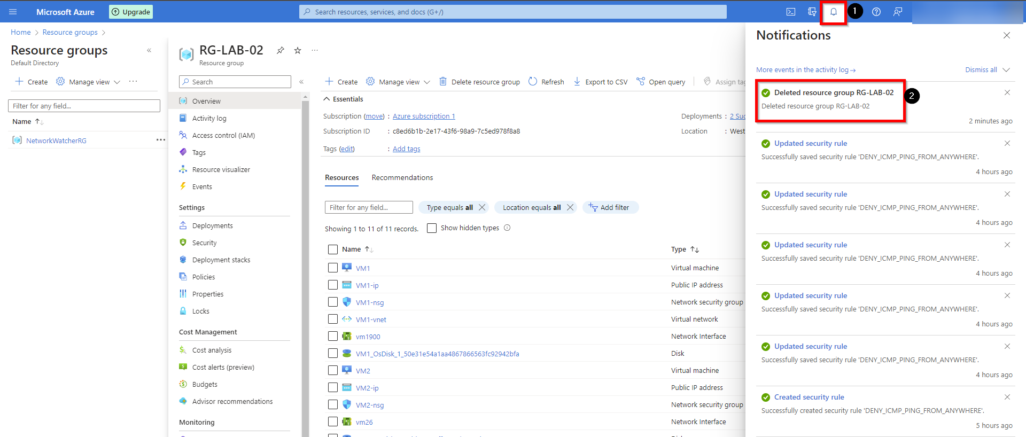1026x437 pixels.
Task: Open the Directories and subscriptions filter icon
Action: pyautogui.click(x=812, y=12)
